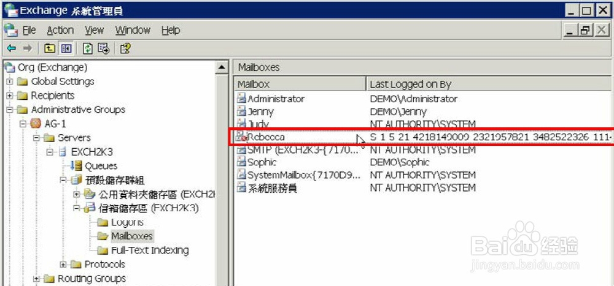Click the 公用資料夾儲存區 store icon

(x=90, y=194)
